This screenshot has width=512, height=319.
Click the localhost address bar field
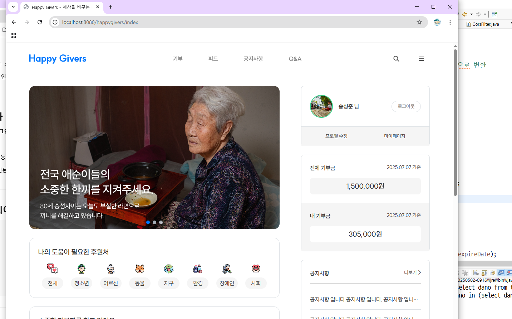click(238, 22)
